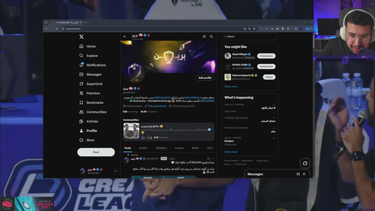Open options for first trending hashtag
This screenshot has width=375, height=211.
[274, 105]
